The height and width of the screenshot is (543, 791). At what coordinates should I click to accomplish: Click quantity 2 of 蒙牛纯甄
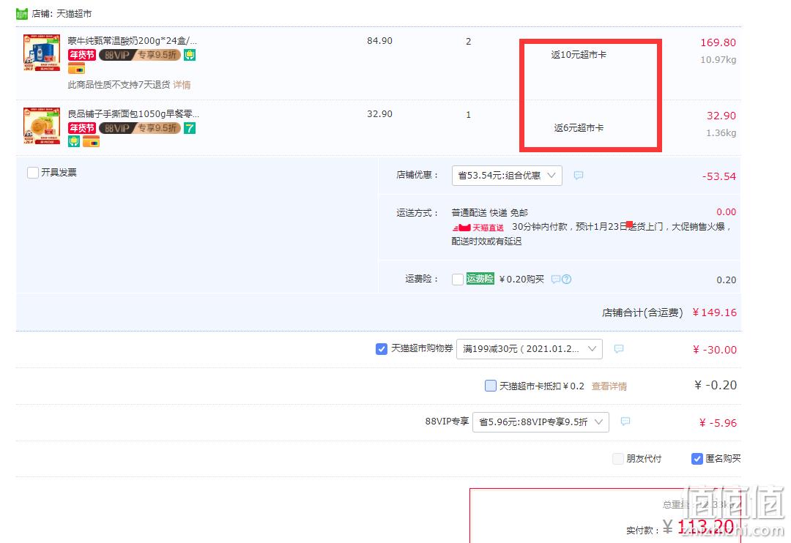(469, 41)
